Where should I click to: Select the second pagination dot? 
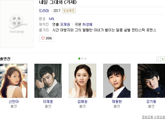[82, 59]
